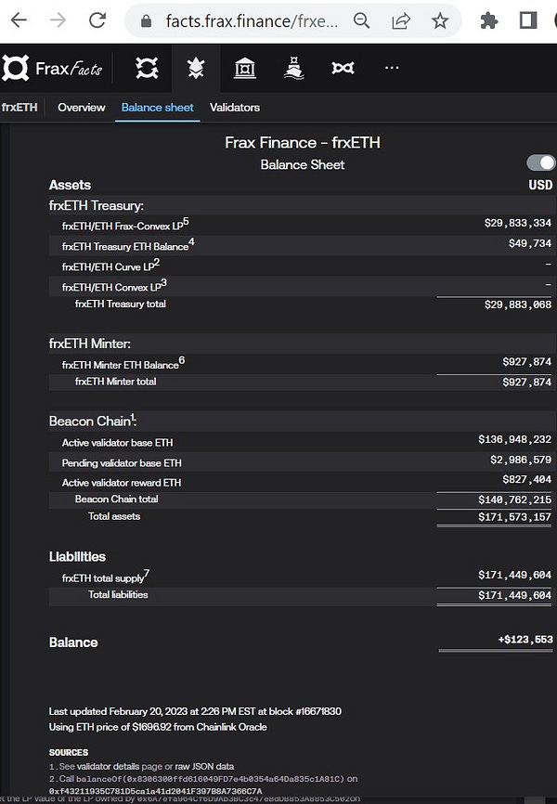Click the zoom magnifier icon in address bar
This screenshot has height=804, width=557.
(362, 20)
